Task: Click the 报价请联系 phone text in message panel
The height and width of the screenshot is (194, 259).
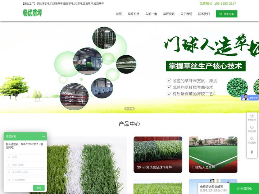Action: [24, 146]
